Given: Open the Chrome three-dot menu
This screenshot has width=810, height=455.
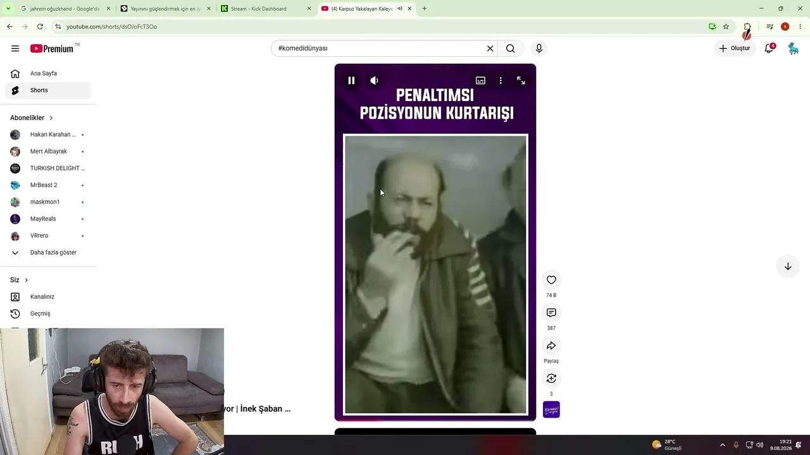Looking at the screenshot, I should tap(801, 27).
